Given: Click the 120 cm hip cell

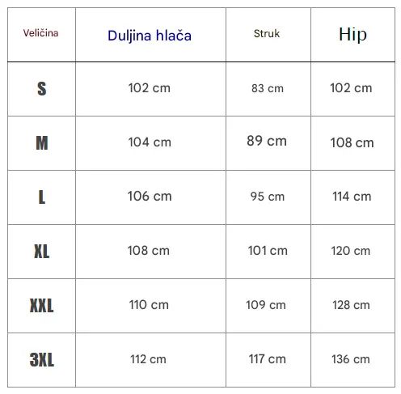Looking at the screenshot, I should coord(351,251).
